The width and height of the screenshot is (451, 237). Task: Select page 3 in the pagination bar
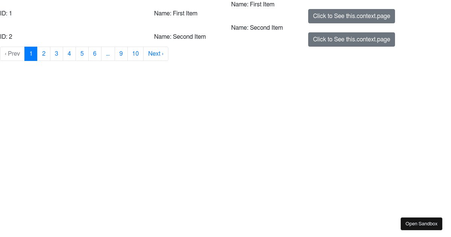[x=56, y=53]
